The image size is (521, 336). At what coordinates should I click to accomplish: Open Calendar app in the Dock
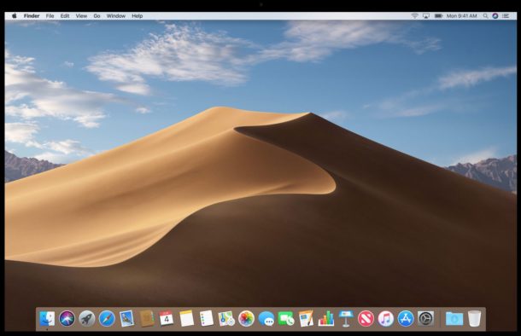coord(167,318)
